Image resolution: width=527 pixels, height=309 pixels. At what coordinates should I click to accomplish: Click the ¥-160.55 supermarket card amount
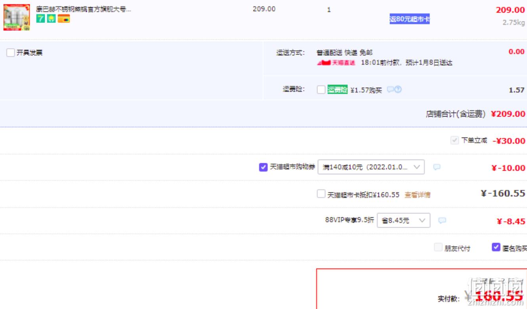pyautogui.click(x=503, y=194)
